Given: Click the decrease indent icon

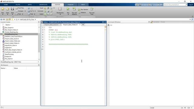Looking at the screenshot, I should coord(51,14).
